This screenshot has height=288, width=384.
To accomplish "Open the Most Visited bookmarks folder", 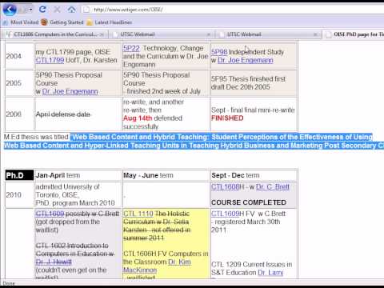I will pos(22,22).
